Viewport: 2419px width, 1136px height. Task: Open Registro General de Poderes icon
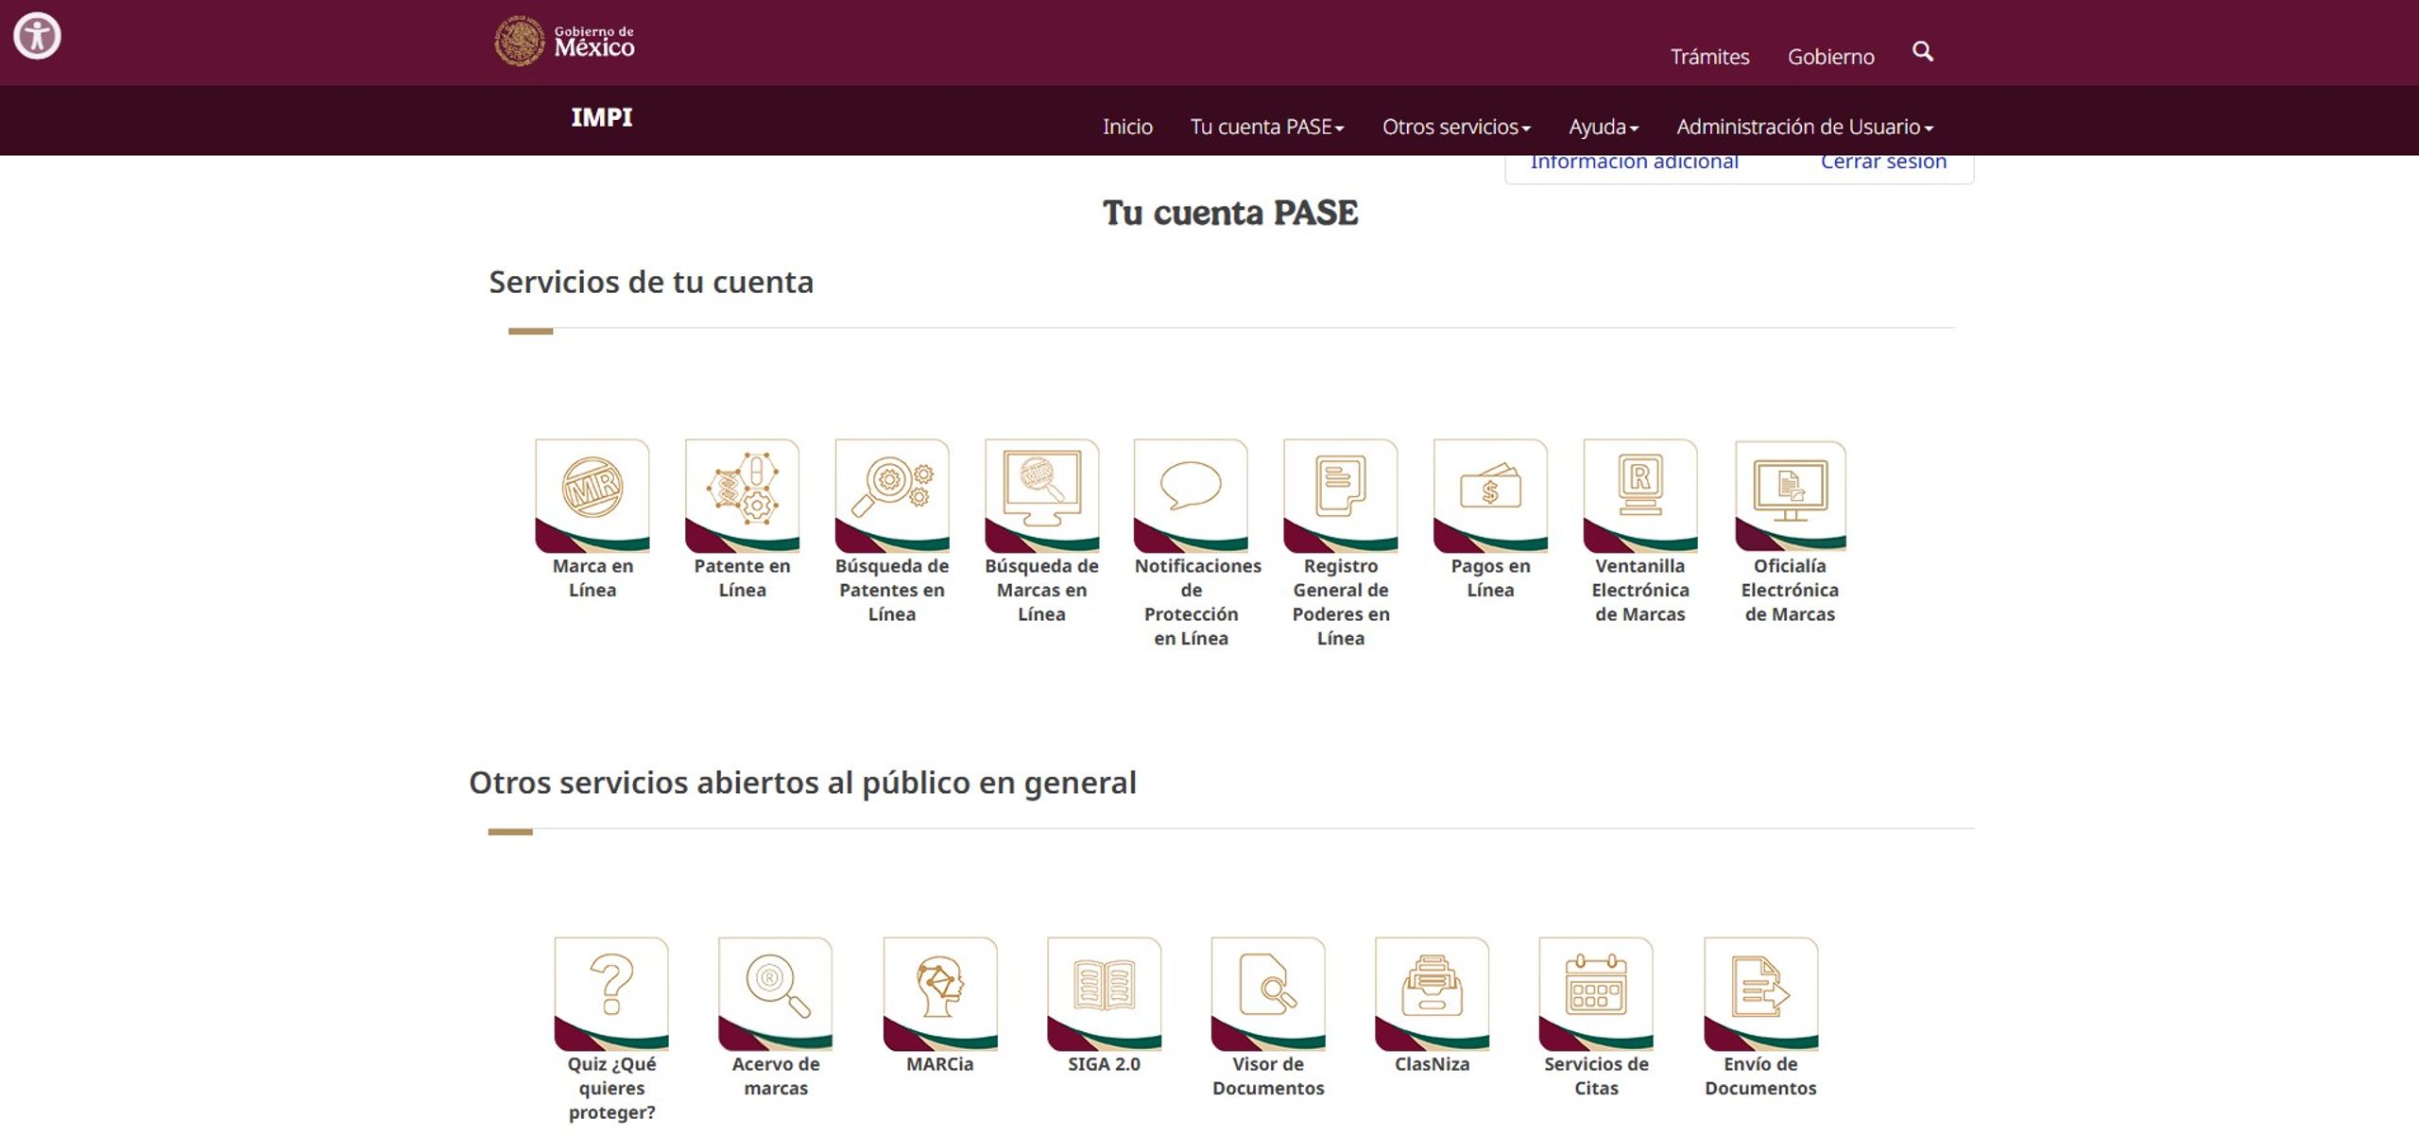click(1341, 495)
